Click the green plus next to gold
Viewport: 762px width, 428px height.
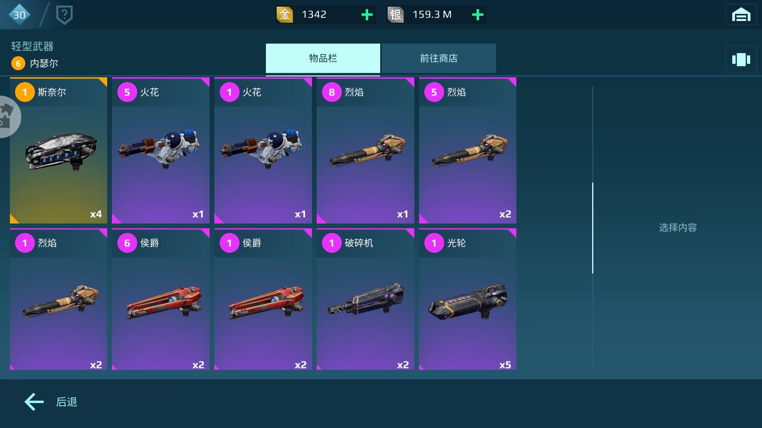367,15
